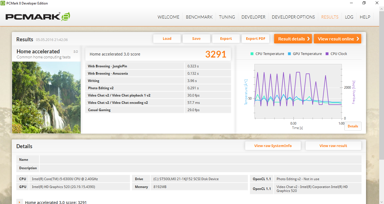Restore down the PCMark window
The height and width of the screenshot is (204, 384).
pos(364,3)
